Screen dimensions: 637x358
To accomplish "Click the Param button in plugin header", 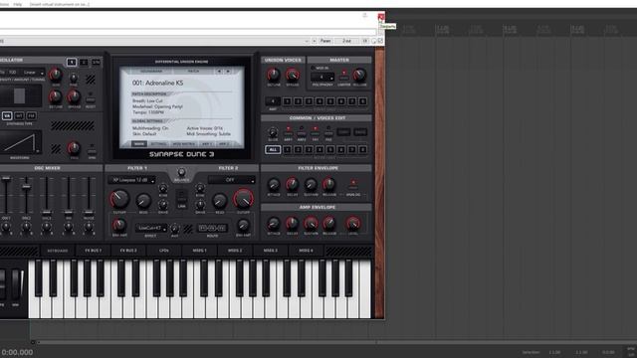I will pos(325,41).
